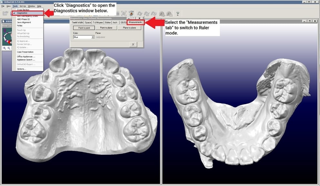
Task: Click the open-folder icon on the toolbar
Action: (x=5, y=14)
